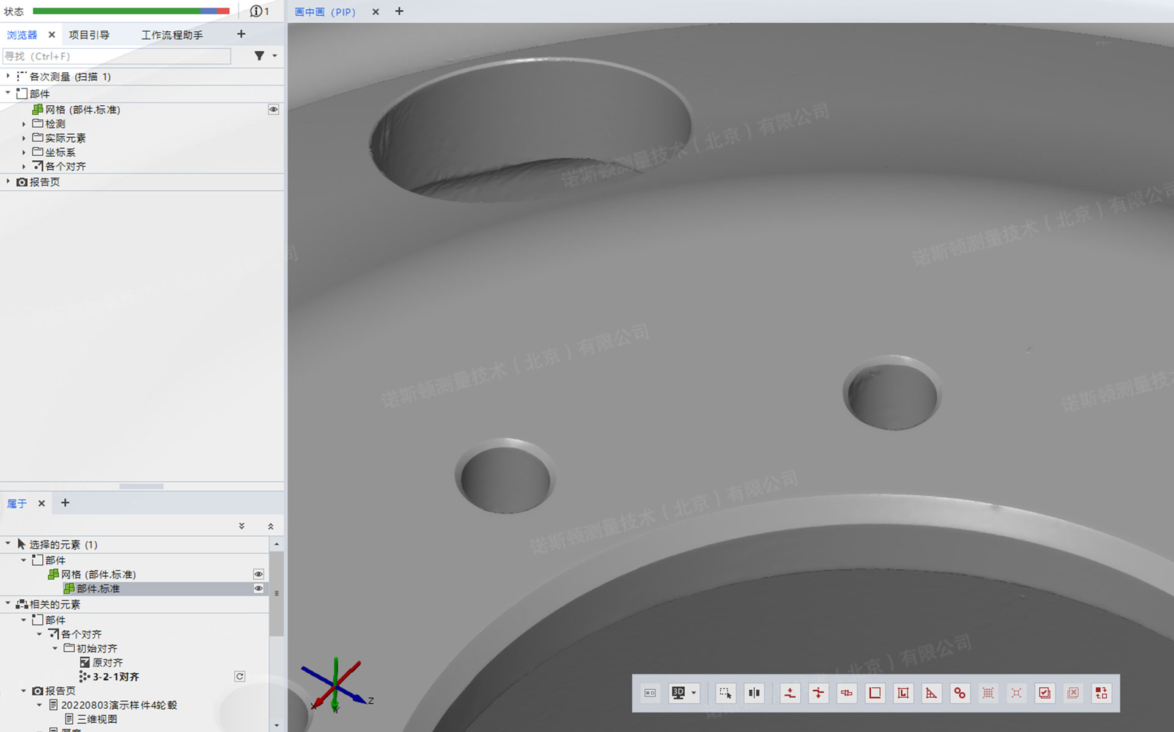This screenshot has height=732, width=1174.
Task: Click the XYZ coordinate axes gizmo
Action: tap(337, 687)
